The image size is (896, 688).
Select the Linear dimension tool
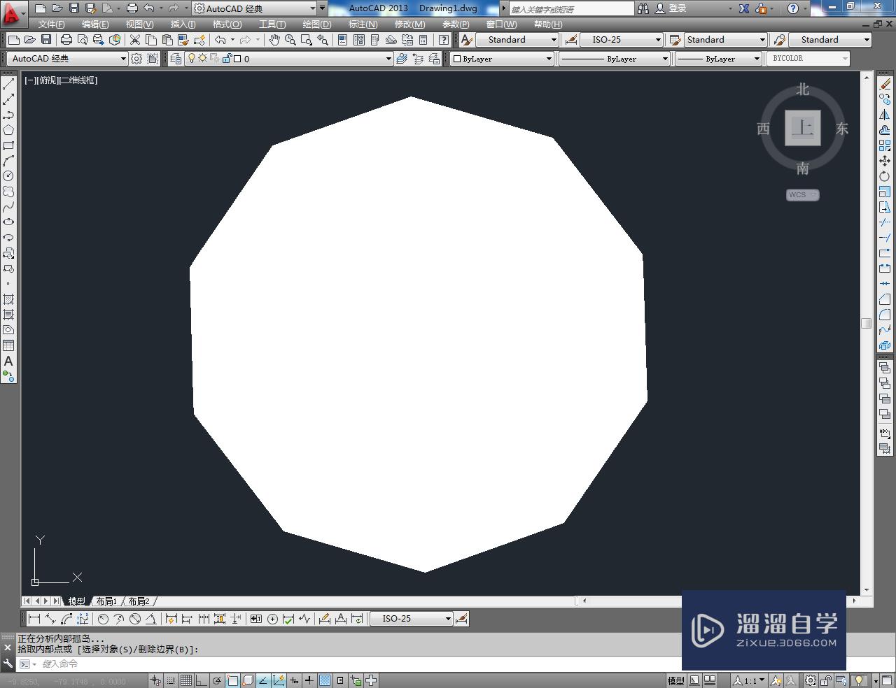pos(34,619)
